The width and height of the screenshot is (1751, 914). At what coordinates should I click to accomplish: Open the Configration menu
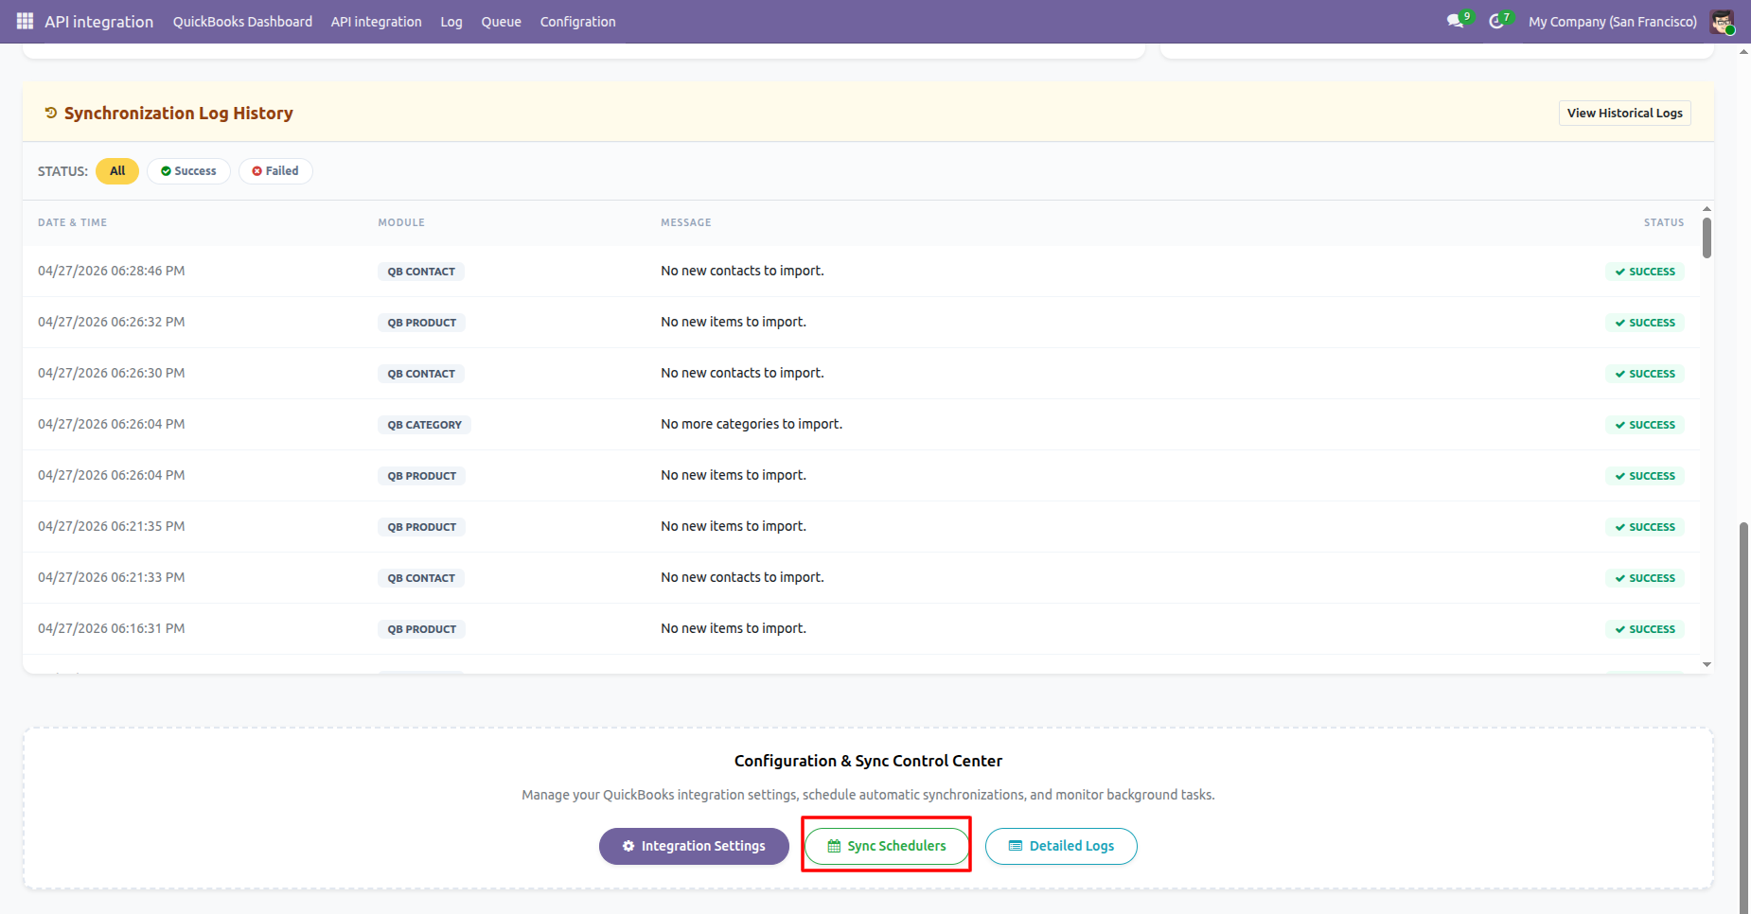577,22
